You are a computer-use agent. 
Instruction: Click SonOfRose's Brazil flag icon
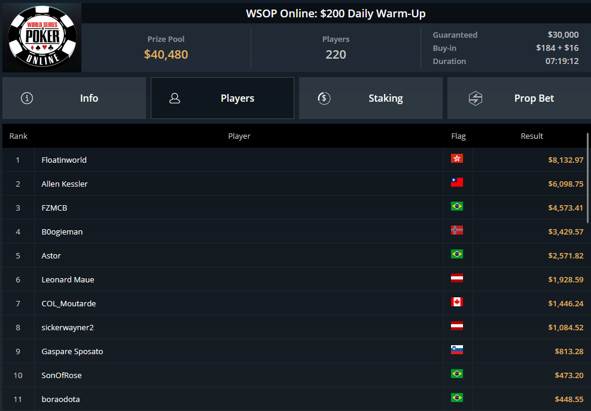coord(457,374)
